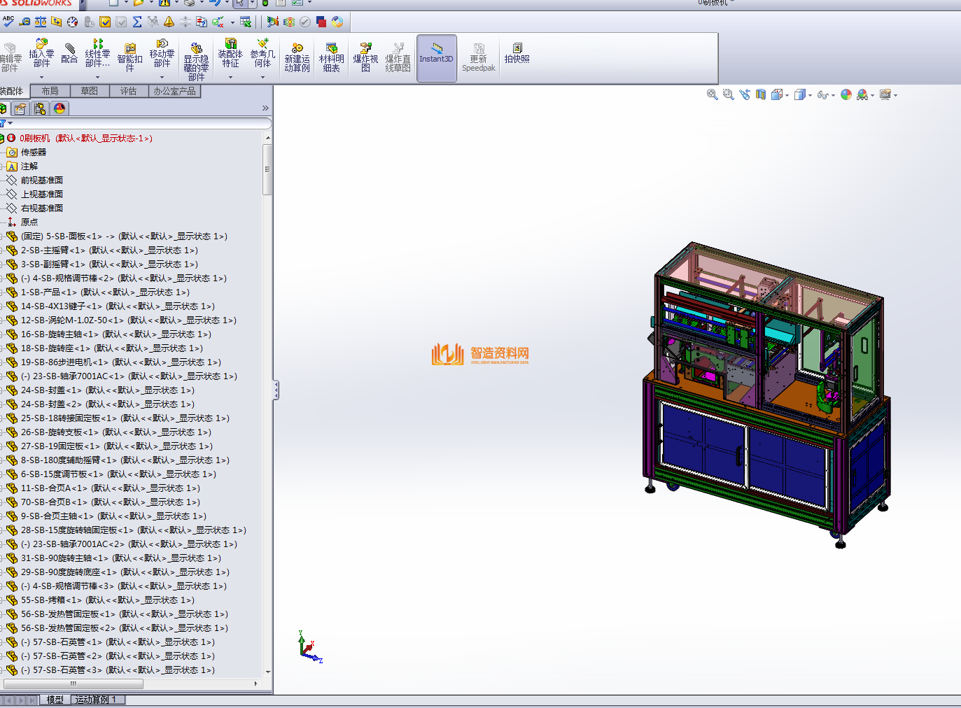This screenshot has width=961, height=708.
Task: Click the feature tree horizontal scrollbar
Action: pyautogui.click(x=73, y=684)
